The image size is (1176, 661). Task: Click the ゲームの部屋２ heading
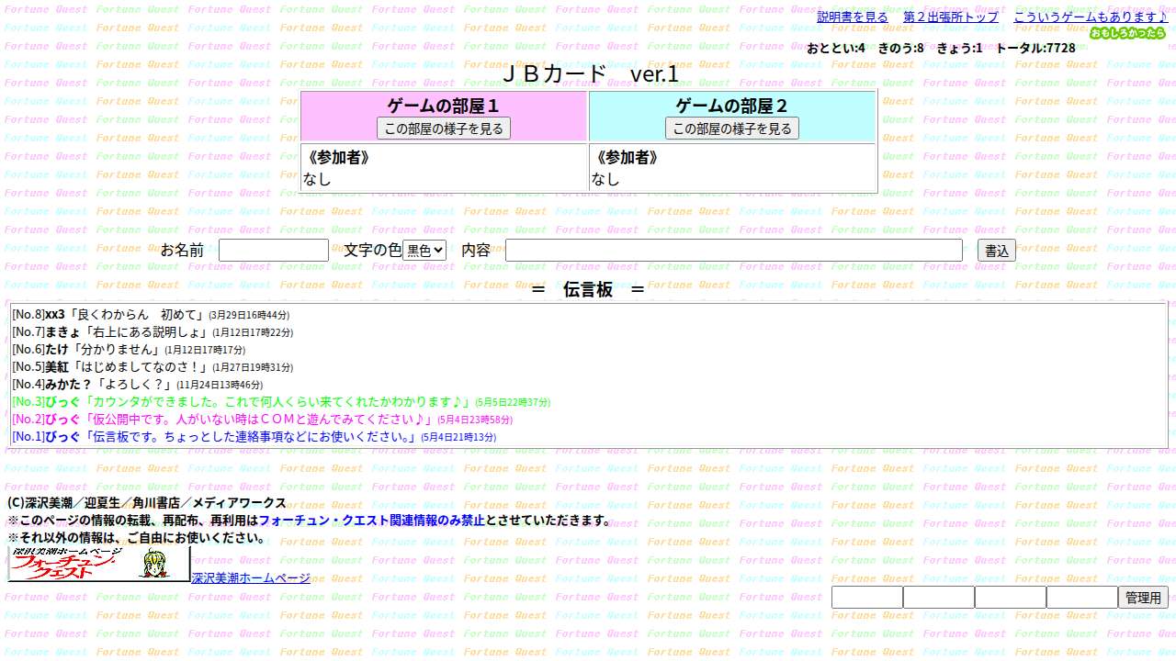pos(732,105)
